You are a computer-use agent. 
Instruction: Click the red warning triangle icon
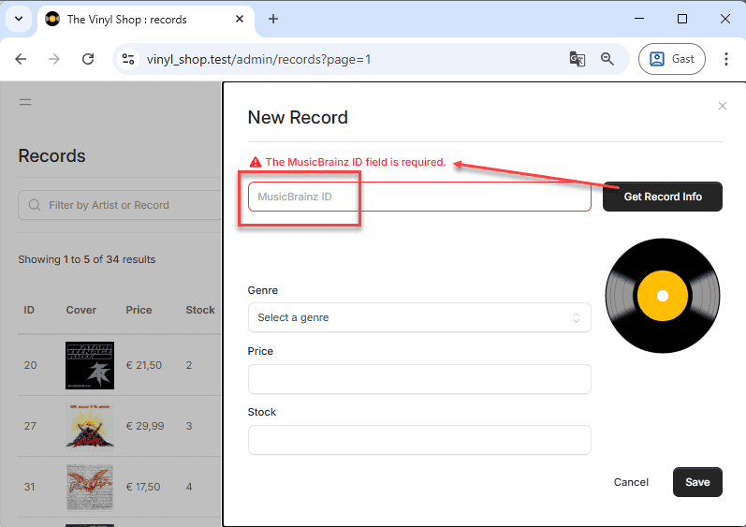pyautogui.click(x=256, y=162)
